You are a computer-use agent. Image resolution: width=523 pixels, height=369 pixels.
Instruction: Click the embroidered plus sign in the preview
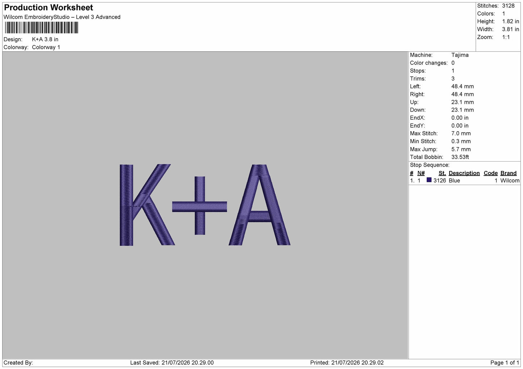pyautogui.click(x=199, y=206)
